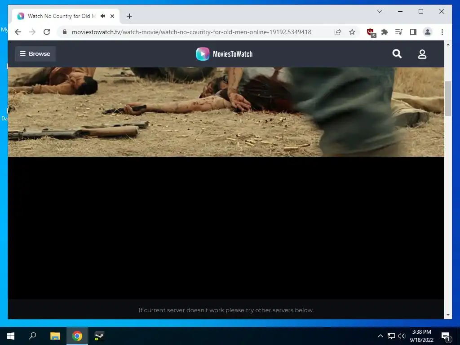Click the browser forward arrow
Image resolution: width=460 pixels, height=345 pixels.
[x=32, y=32]
